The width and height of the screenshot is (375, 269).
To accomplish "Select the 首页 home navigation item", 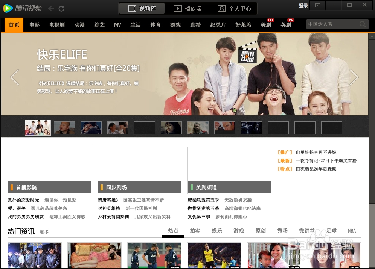I will click(x=14, y=25).
